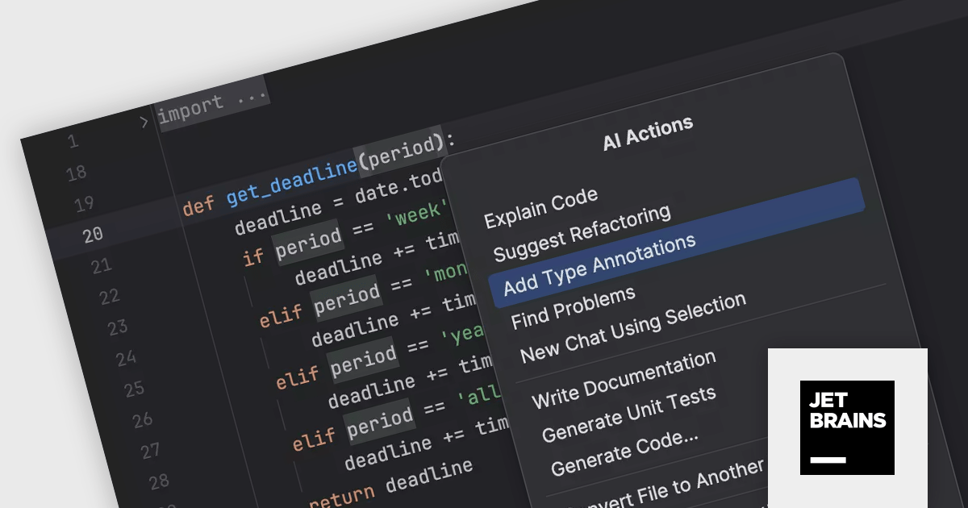This screenshot has width=968, height=508.
Task: Click the (period) parameter in signature
Action: [x=402, y=152]
